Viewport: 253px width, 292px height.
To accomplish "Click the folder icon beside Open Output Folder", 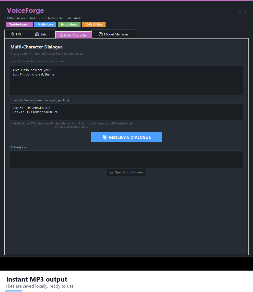I will point(112,173).
